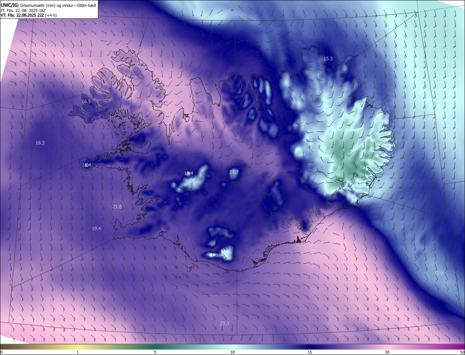Click the color scale tick labeled 0

click(x=1, y=352)
